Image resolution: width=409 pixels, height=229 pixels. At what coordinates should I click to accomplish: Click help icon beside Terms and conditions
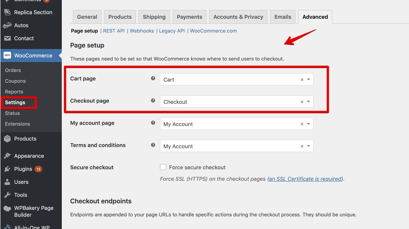[153, 145]
